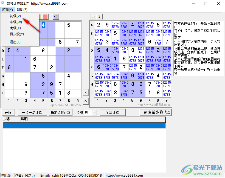Select the highlighted blue row in steps table
The image size is (225, 178).
[85, 126]
